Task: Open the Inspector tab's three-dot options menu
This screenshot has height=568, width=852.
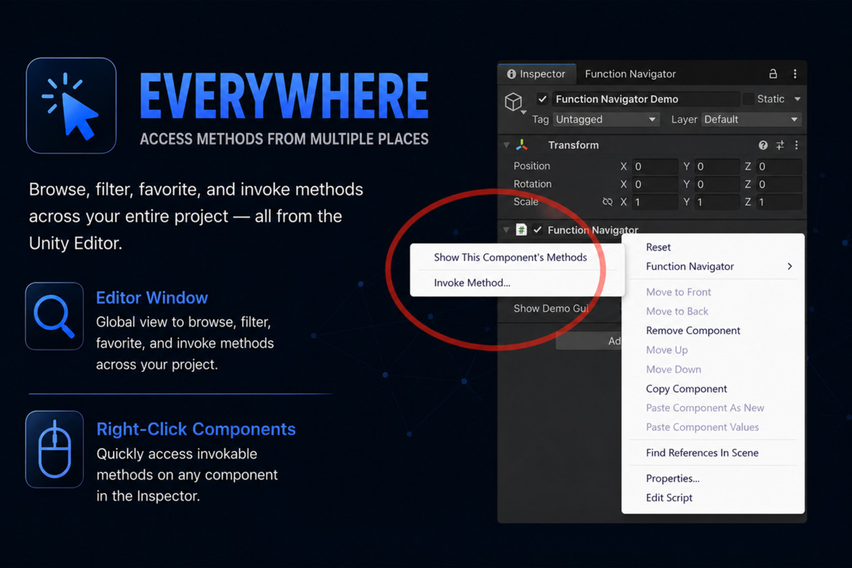Action: tap(795, 74)
